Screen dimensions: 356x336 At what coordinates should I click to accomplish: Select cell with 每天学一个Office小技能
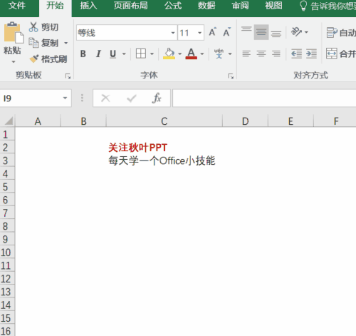click(164, 161)
